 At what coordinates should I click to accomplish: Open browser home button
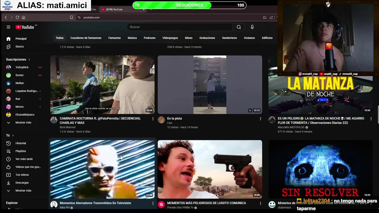pos(23,17)
